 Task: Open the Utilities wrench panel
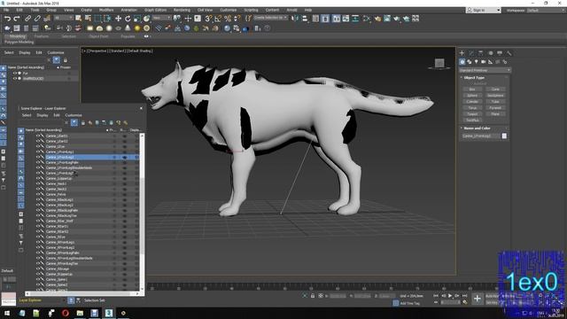pyautogui.click(x=509, y=53)
